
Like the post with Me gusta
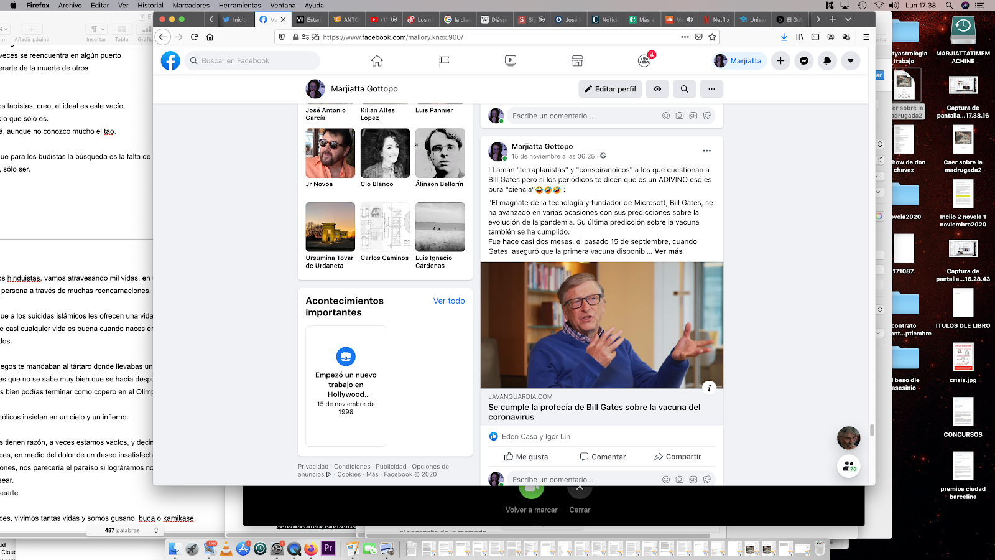(x=526, y=457)
